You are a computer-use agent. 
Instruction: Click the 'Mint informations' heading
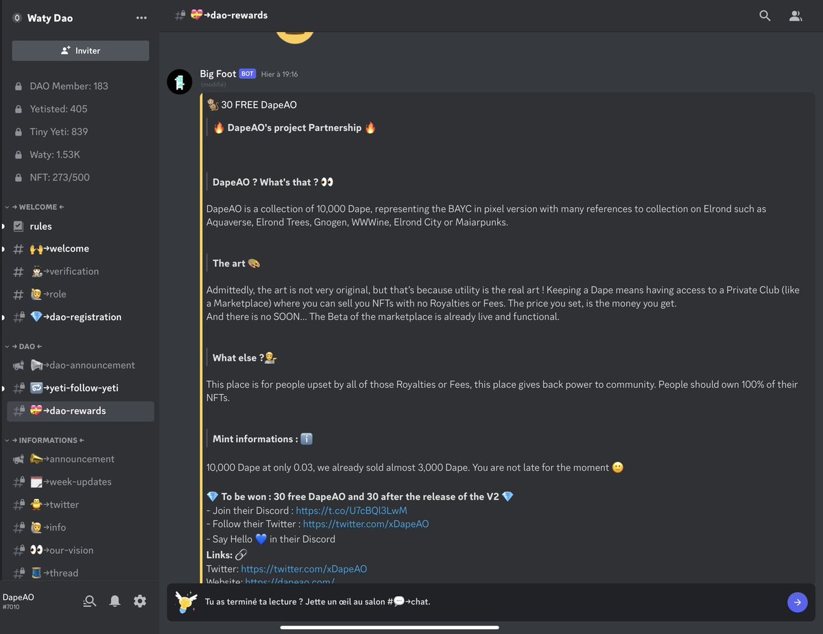point(263,439)
